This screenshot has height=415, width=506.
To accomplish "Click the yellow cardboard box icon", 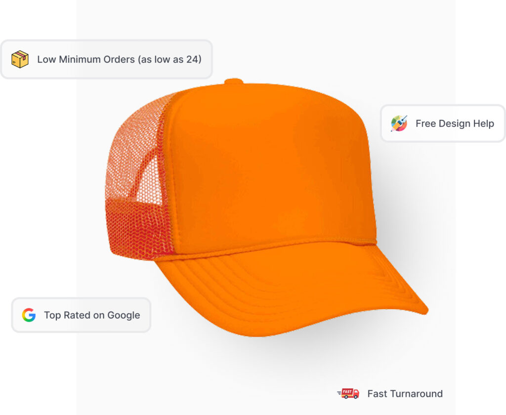I will 20,59.
